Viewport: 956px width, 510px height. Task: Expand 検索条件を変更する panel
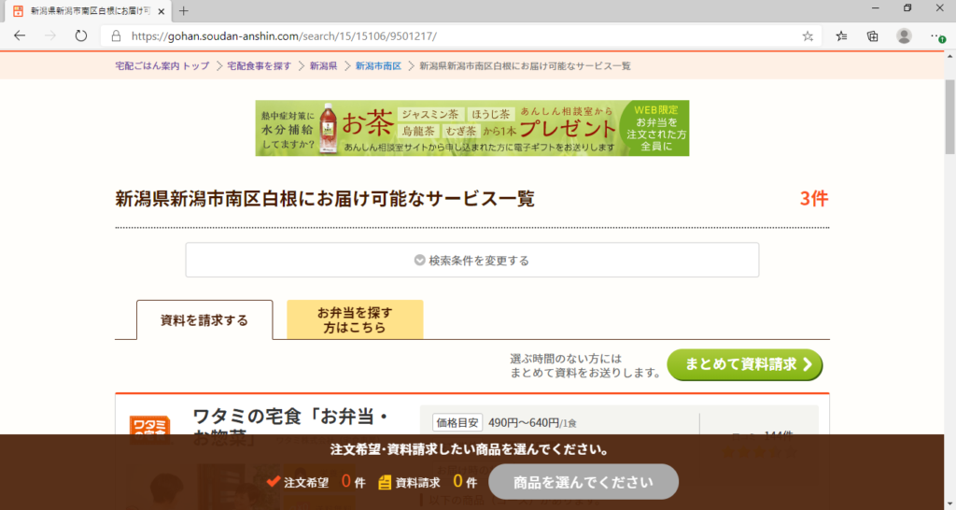[x=471, y=260]
